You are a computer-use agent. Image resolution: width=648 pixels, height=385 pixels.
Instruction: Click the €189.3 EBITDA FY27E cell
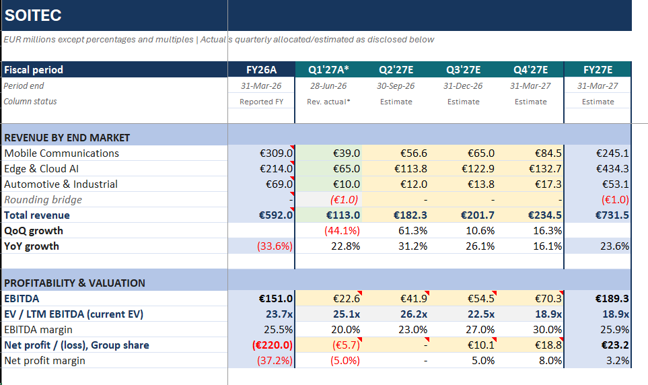tap(598, 299)
